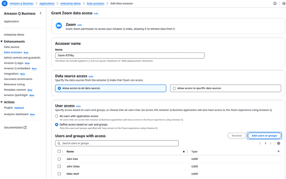Image resolution: width=286 pixels, height=179 pixels.
Task: Click the John Doe name cell
Action: [x=72, y=159]
